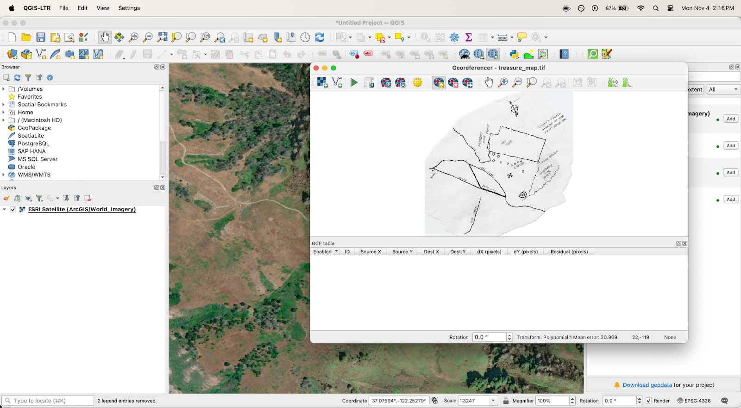Open Georeferencer transformation settings gear
741x408 pixels.
417,82
